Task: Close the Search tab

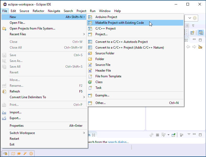Action: 94,135
